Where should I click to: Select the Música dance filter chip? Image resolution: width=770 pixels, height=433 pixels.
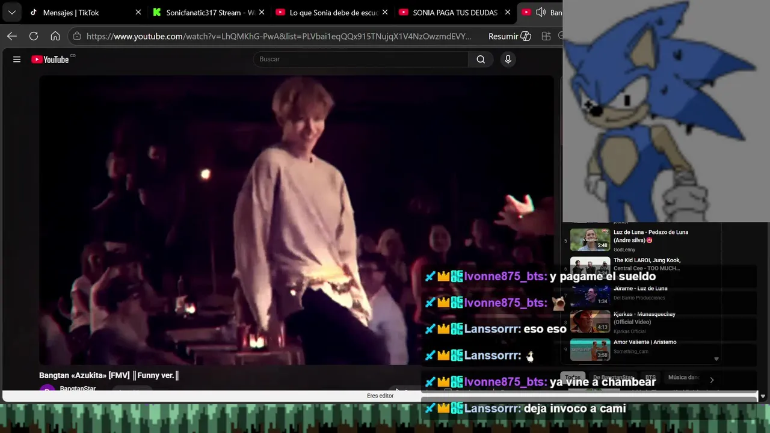pyautogui.click(x=683, y=378)
